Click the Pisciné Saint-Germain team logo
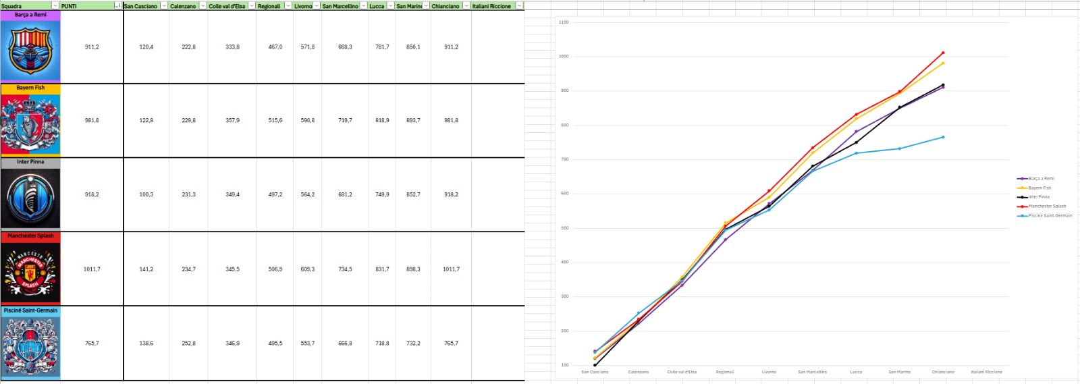1080x384 pixels. pos(30,346)
